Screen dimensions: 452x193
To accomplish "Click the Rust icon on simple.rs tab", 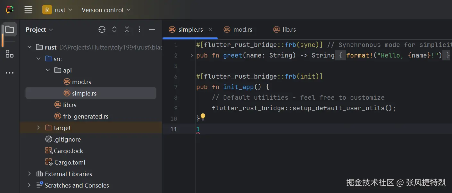I will (172, 29).
